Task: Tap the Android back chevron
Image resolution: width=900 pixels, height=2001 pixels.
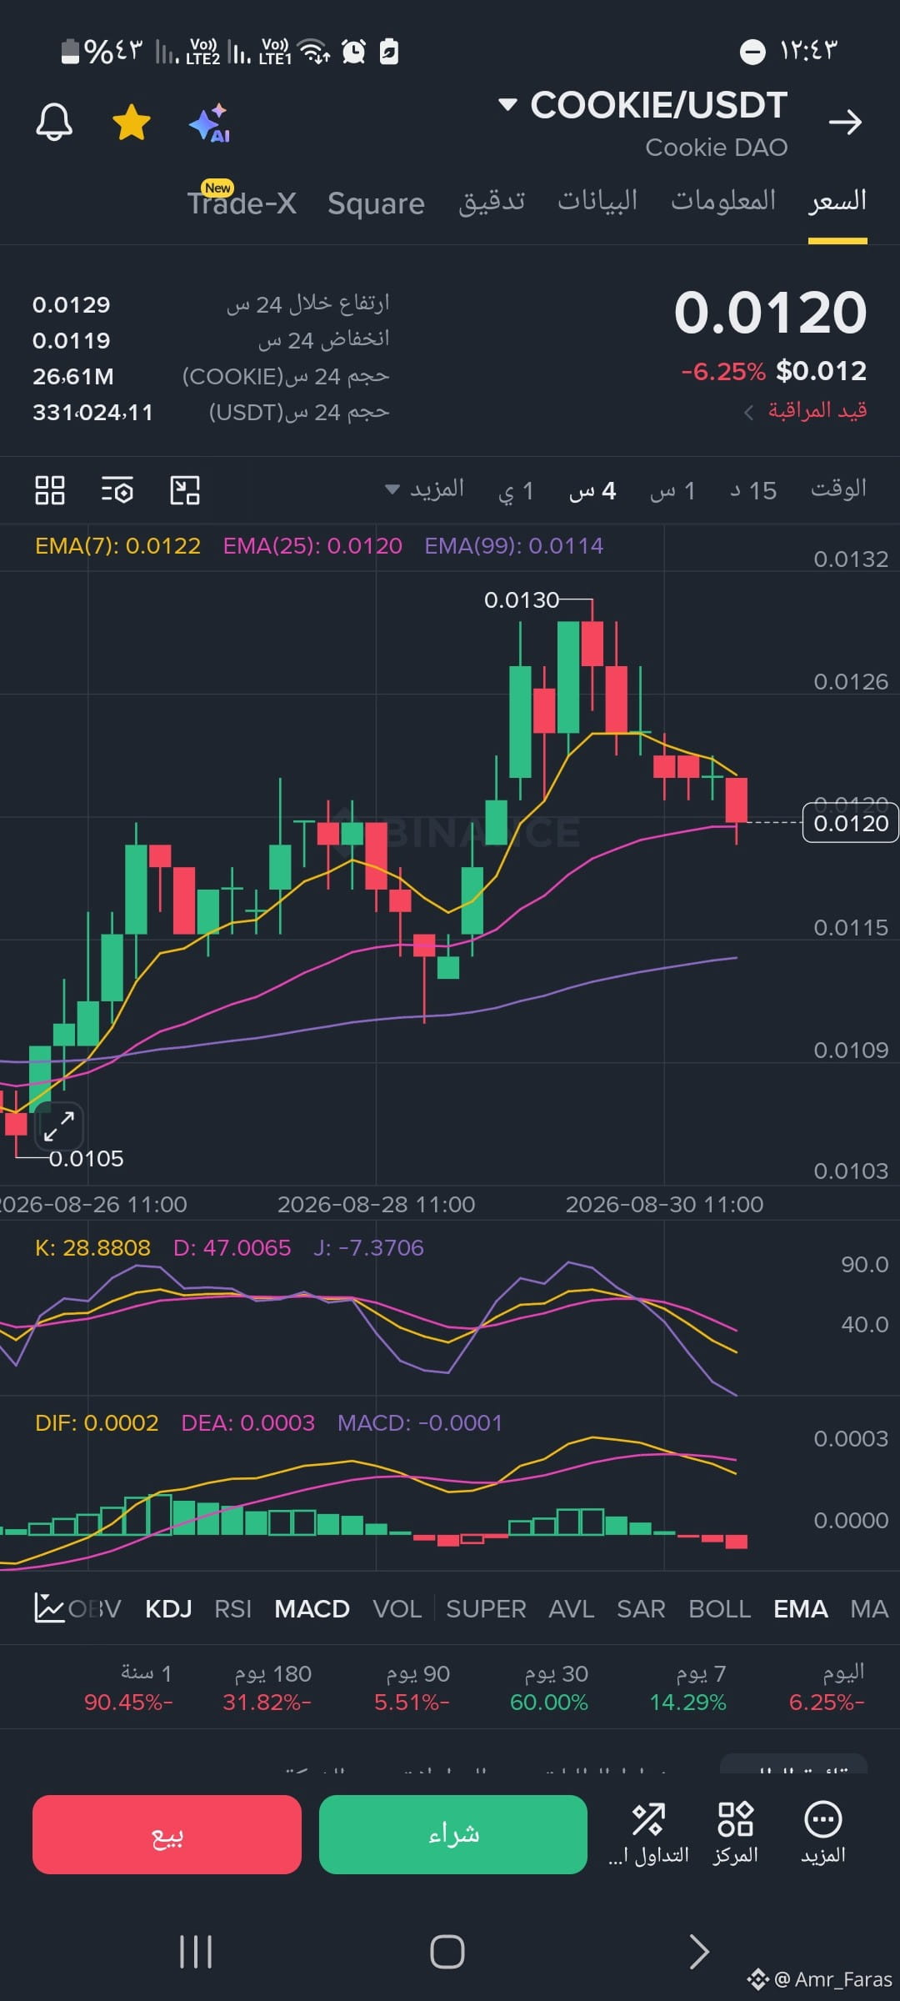Action: [x=699, y=1952]
